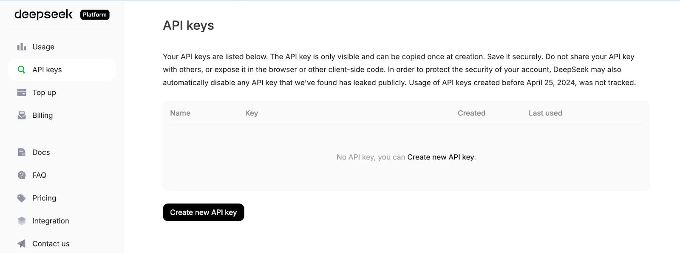
Task: Click the Pricing tag icon
Action: 22,198
